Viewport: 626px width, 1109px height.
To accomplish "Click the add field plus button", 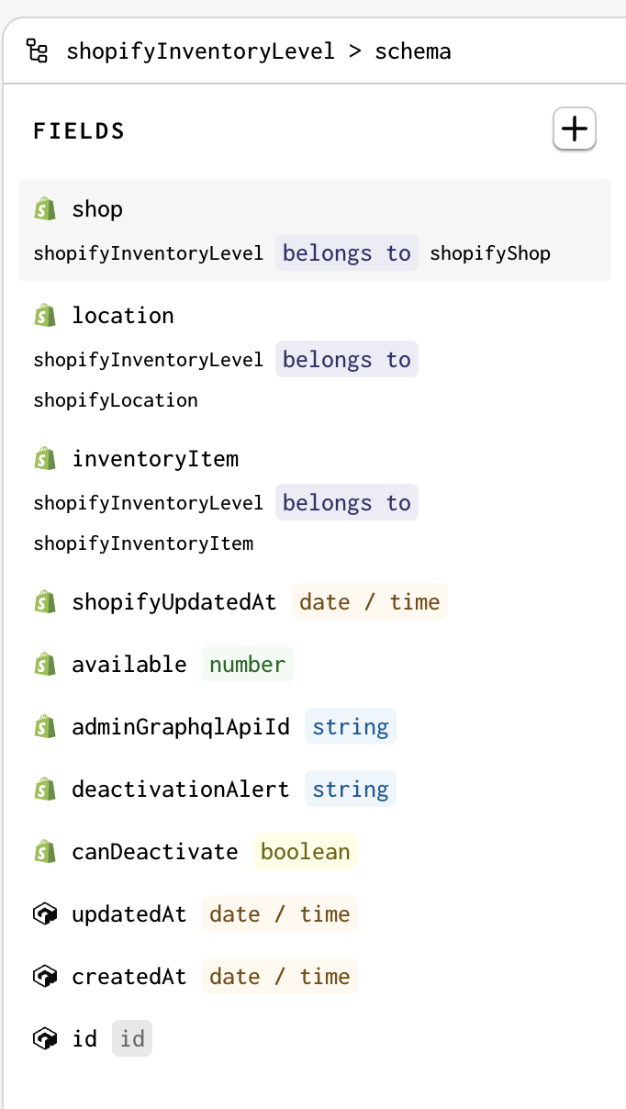I will pyautogui.click(x=575, y=129).
